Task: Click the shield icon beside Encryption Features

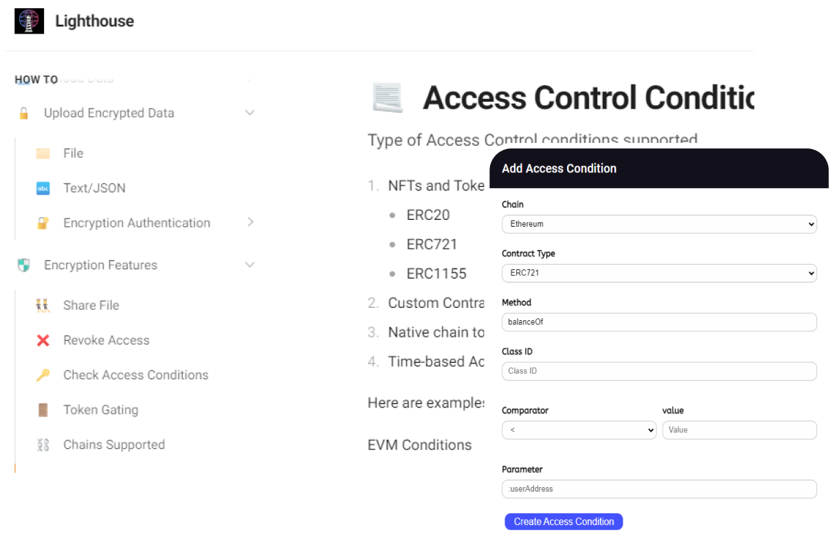Action: 24,265
